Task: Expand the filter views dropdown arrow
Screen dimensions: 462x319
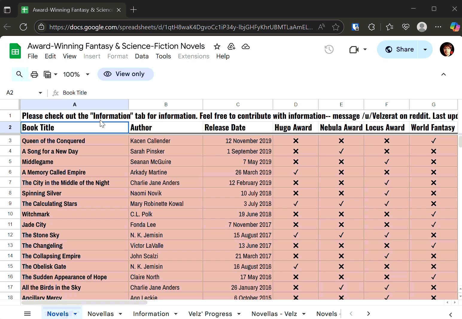Action: point(56,74)
